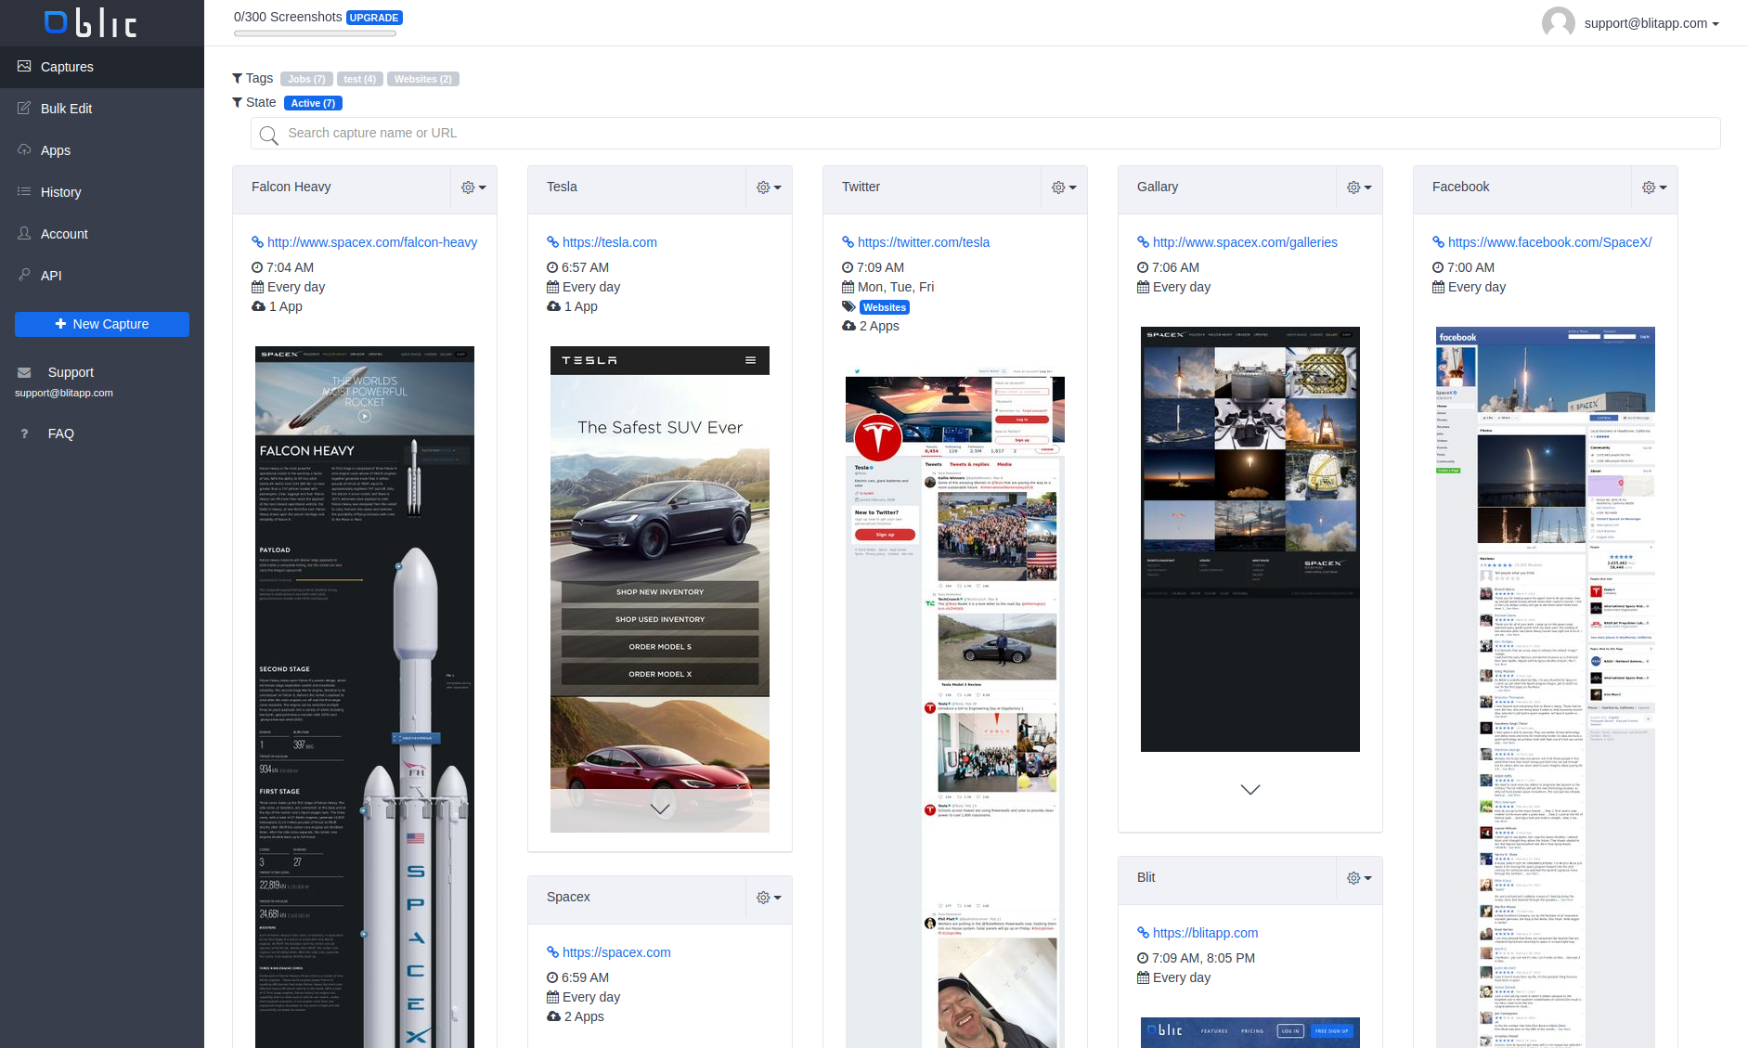The width and height of the screenshot is (1748, 1048).
Task: Click the screenshots usage progress bar
Action: pos(317,32)
